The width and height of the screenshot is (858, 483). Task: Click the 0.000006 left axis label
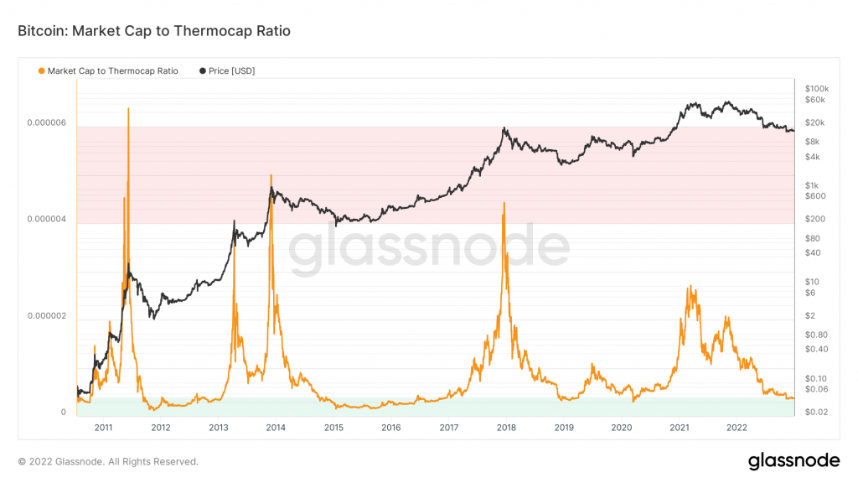[x=47, y=122]
